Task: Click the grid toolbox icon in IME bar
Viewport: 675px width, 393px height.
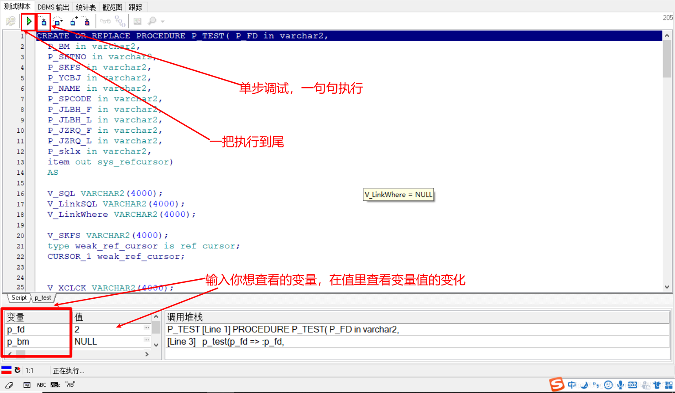Action: [669, 385]
